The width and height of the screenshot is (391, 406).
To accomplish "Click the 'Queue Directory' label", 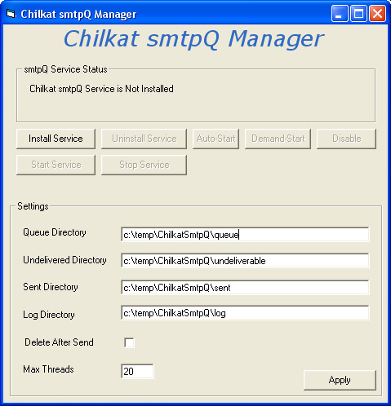I will tap(55, 232).
